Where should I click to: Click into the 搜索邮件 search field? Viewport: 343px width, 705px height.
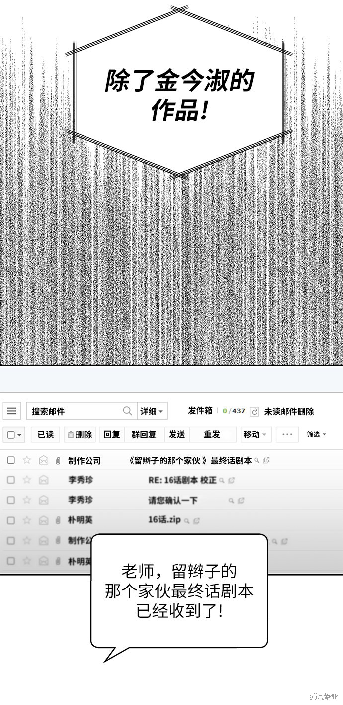[75, 411]
